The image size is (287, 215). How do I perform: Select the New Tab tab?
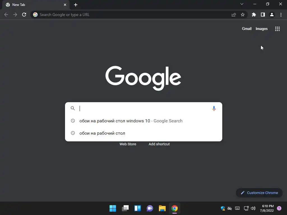[36, 5]
